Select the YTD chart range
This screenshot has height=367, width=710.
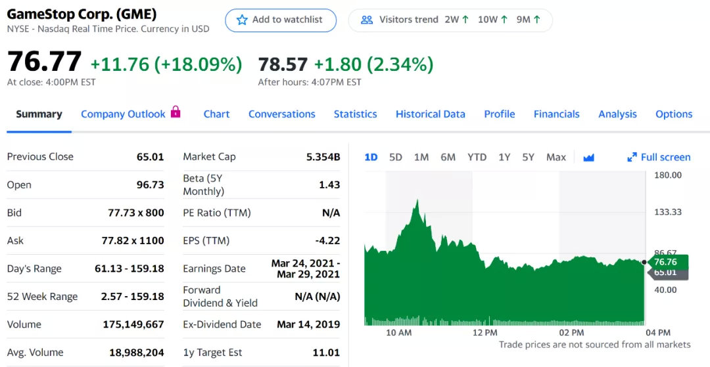click(477, 158)
